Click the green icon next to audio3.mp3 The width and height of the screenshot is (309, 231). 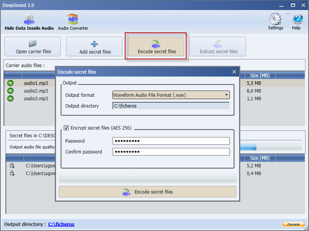click(x=10, y=98)
